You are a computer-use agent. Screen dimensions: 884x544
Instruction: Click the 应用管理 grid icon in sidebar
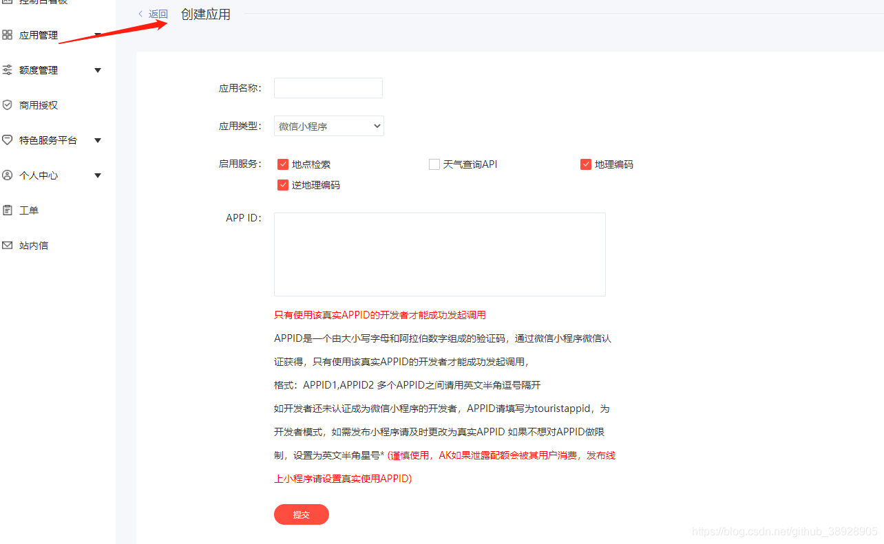(8, 34)
